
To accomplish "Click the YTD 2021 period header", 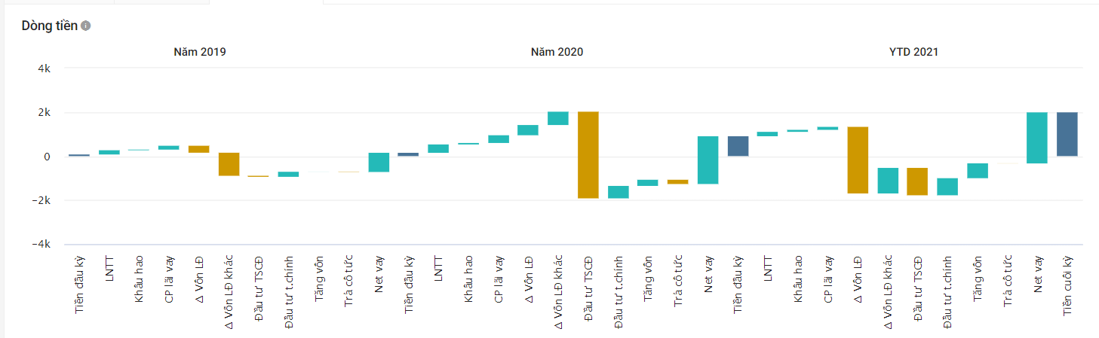I will pyautogui.click(x=913, y=53).
